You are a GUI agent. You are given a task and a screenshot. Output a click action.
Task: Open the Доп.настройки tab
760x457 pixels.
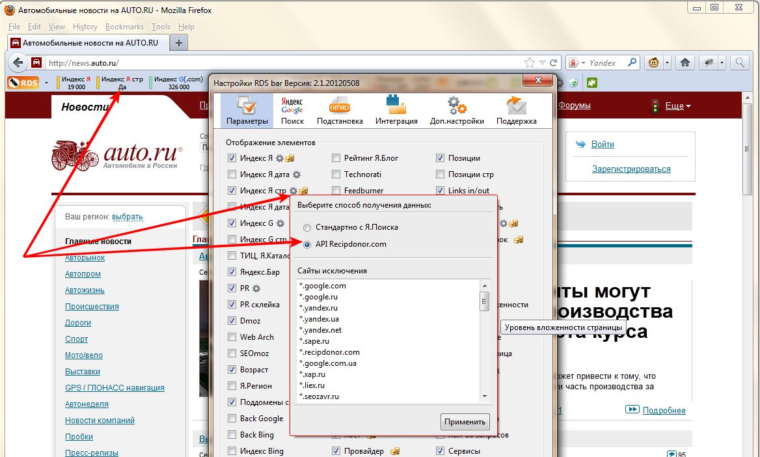[x=457, y=110]
